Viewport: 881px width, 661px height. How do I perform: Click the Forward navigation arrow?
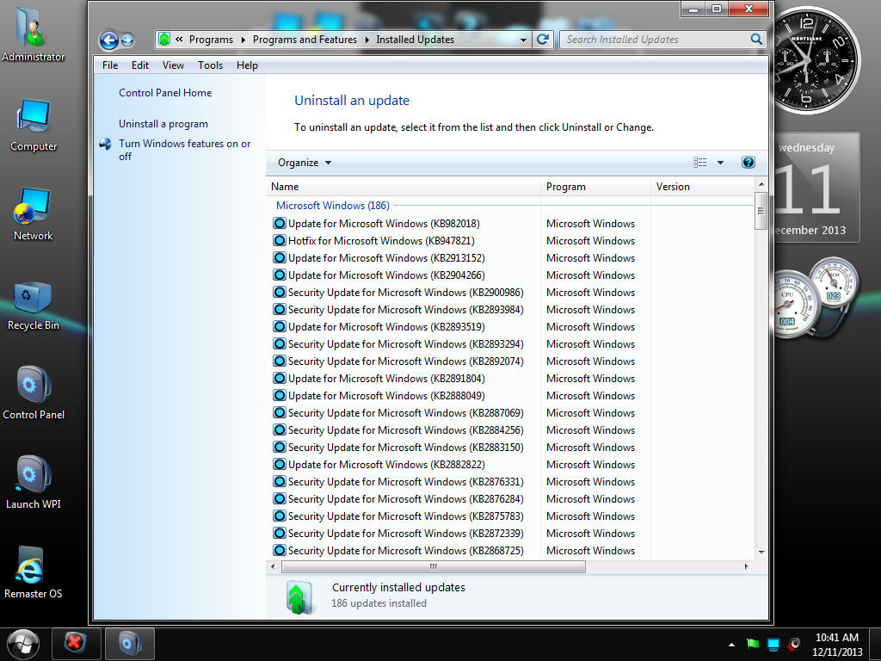click(x=127, y=40)
